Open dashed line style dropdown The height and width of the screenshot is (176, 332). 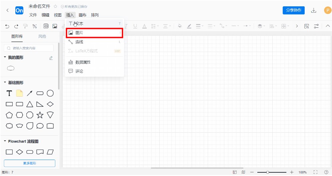(211, 26)
